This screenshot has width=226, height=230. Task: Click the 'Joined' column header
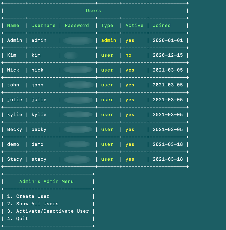coord(162,26)
